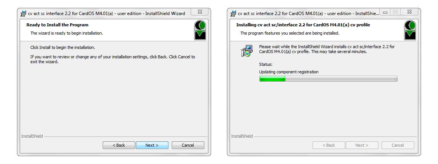
Task: Click the computer-and-disc setup icon beside Please wait
Action: (x=246, y=51)
